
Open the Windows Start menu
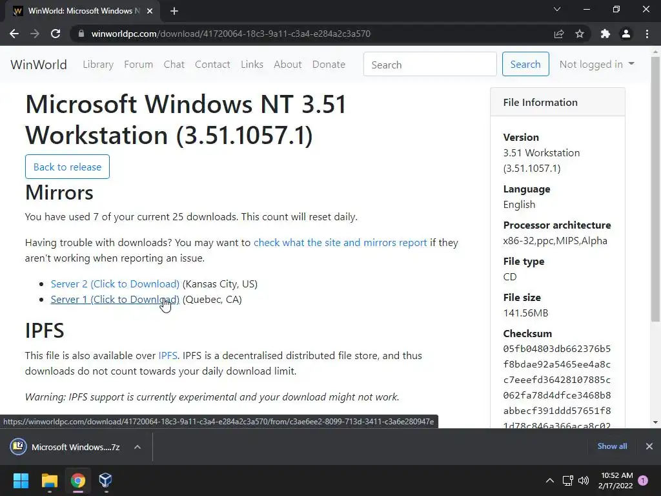21,480
